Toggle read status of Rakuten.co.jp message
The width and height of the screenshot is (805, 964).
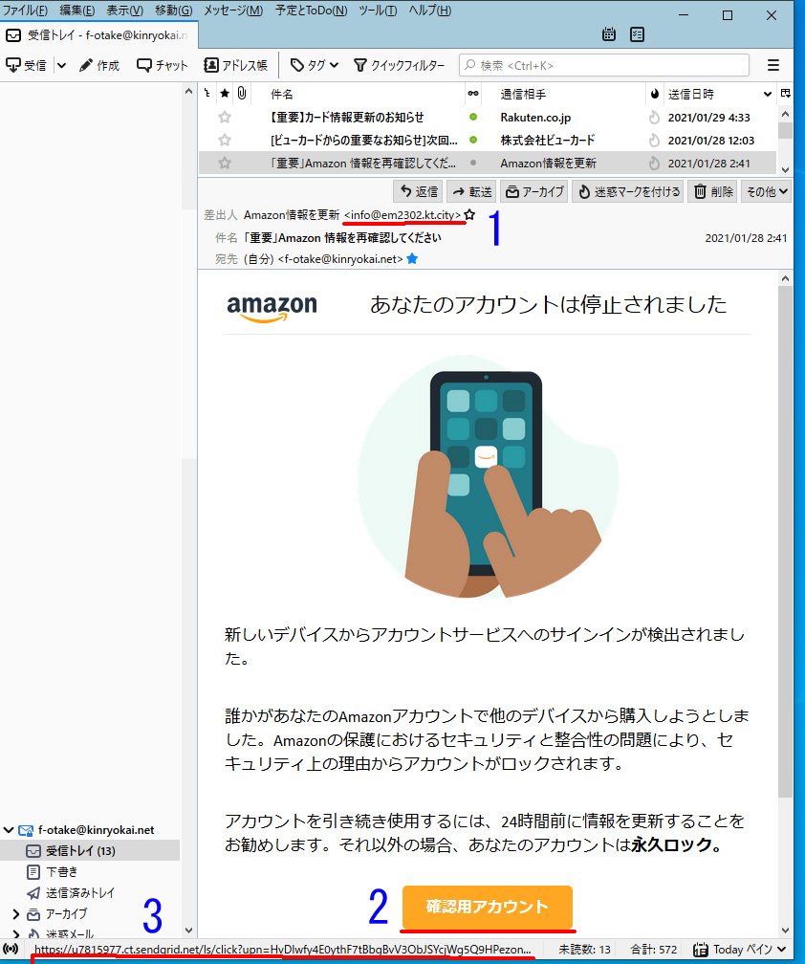(473, 117)
